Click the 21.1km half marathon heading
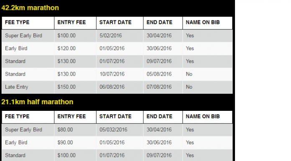Image resolution: width=291 pixels, height=161 pixels. pos(37,102)
